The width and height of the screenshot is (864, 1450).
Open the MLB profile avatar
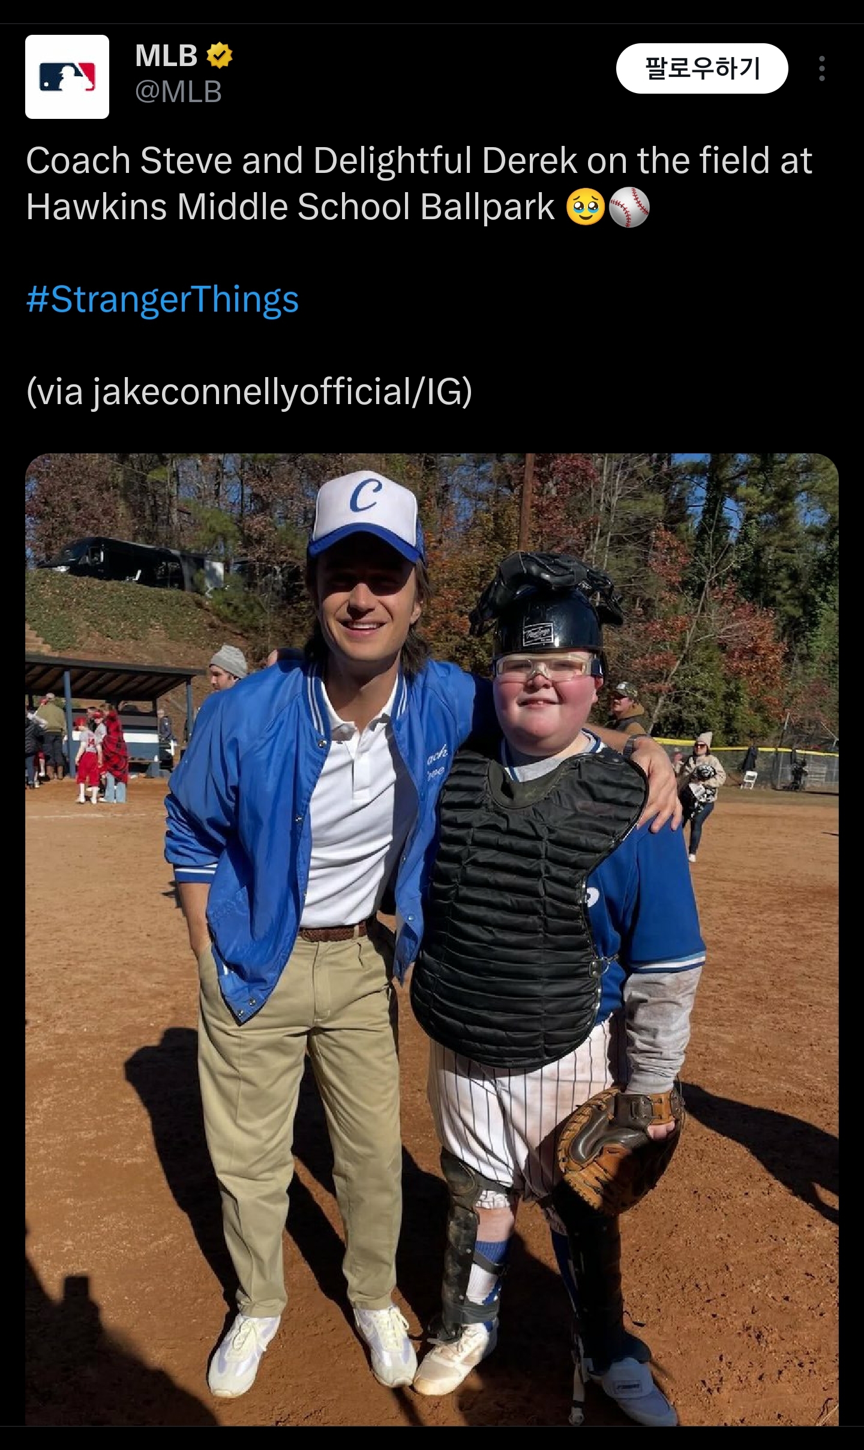[x=67, y=77]
